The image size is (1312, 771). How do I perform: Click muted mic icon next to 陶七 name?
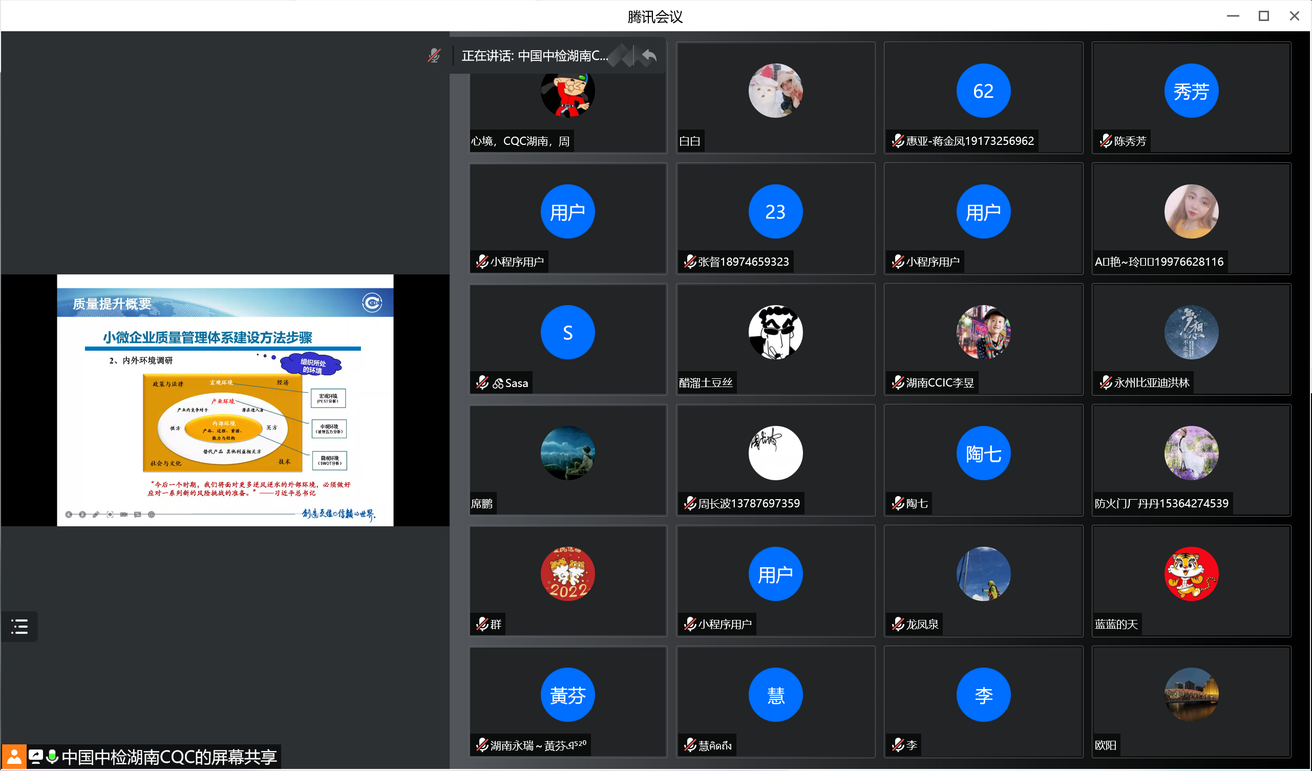coord(898,503)
